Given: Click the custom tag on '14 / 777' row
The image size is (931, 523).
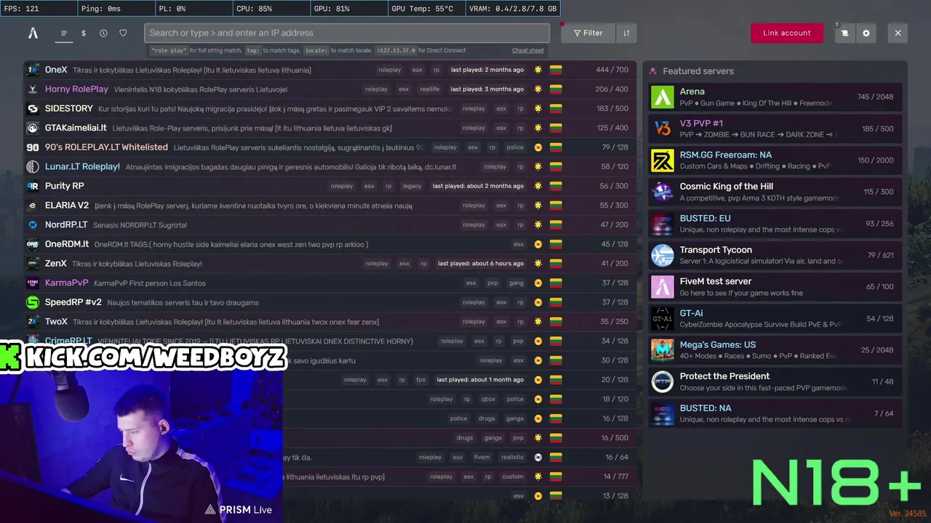Looking at the screenshot, I should 513,477.
